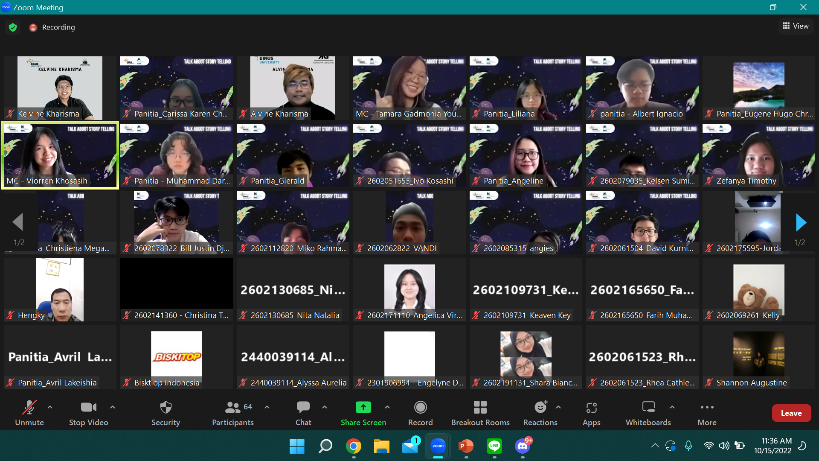Go to next page of participants
This screenshot has height=461, width=819.
(801, 222)
